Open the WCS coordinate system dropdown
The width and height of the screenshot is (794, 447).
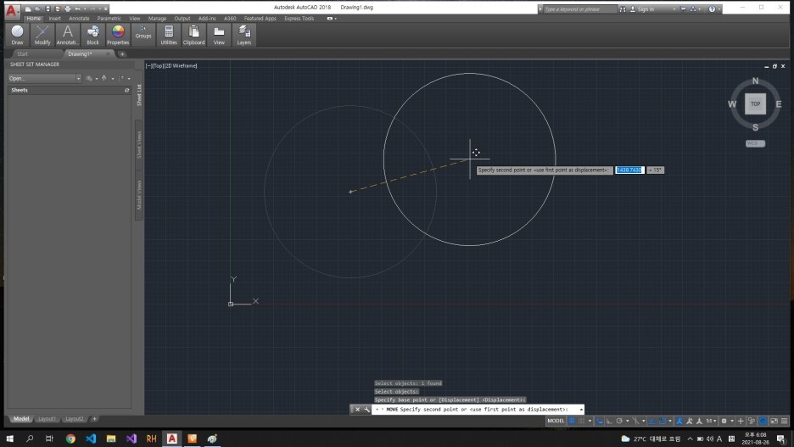click(755, 143)
